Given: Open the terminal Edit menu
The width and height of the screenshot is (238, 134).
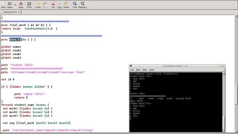Looking at the screenshot, I should coord(138,70).
